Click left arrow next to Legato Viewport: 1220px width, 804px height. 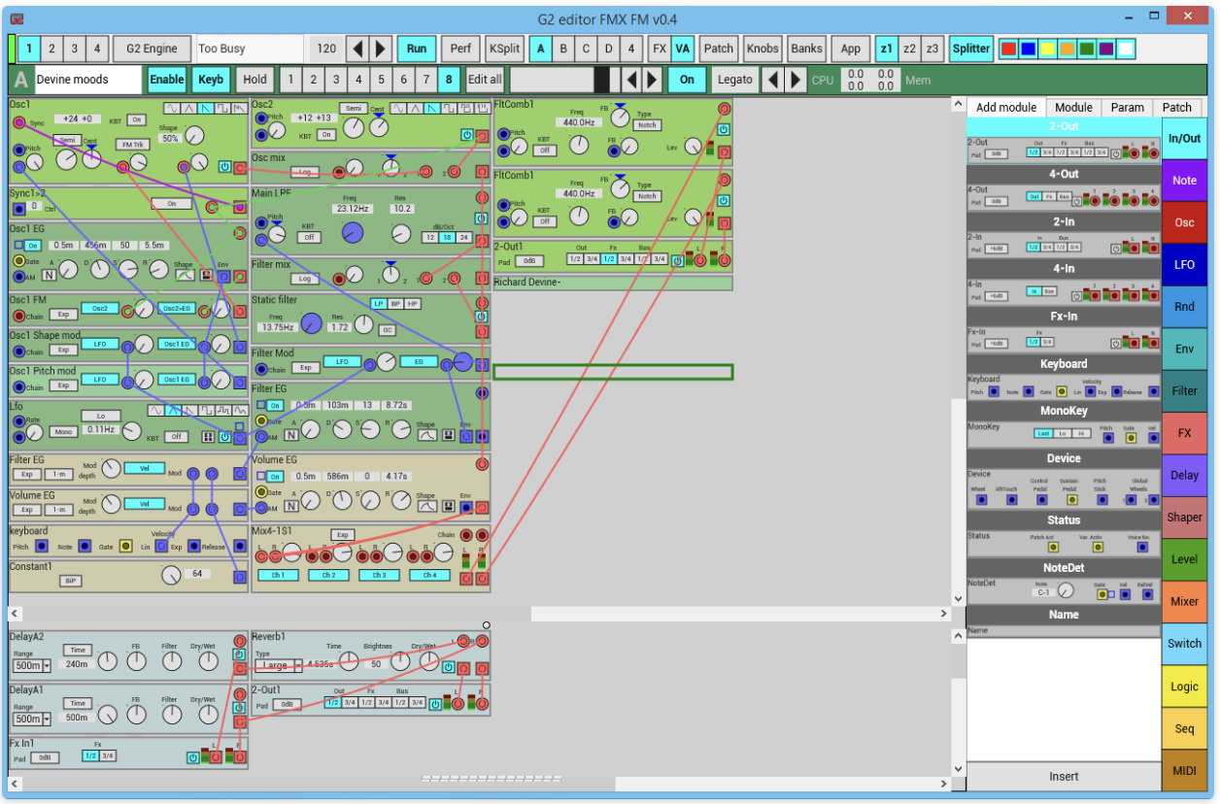773,80
